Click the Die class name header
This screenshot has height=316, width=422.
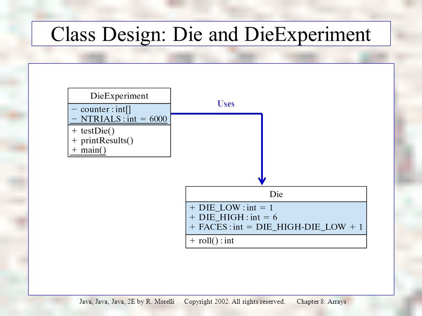point(276,194)
